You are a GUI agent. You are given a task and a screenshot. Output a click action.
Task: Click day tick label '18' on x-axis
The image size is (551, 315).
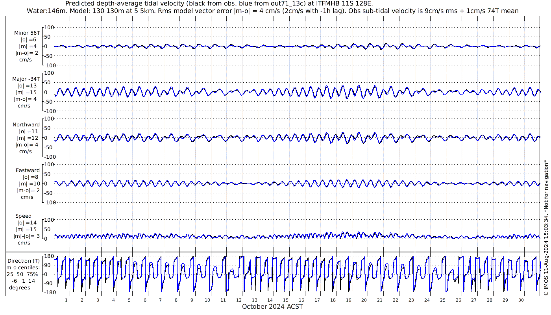333,300
